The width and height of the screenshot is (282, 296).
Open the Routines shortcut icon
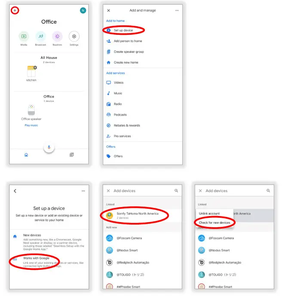point(57,36)
